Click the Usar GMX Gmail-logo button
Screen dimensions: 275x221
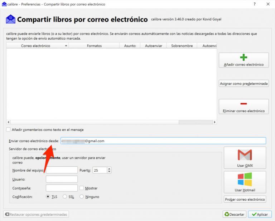coord(245,158)
